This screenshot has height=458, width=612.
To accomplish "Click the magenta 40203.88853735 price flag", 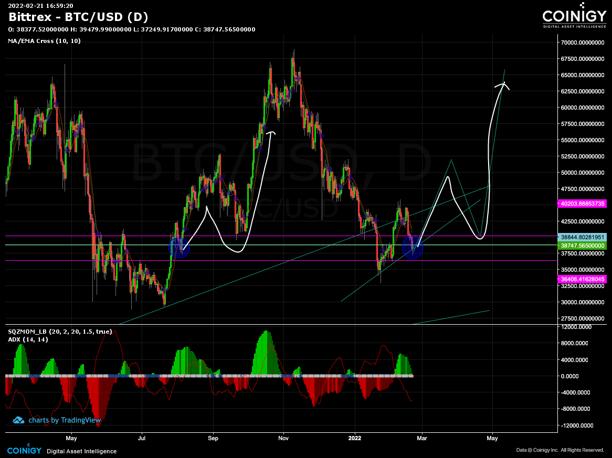I will [x=583, y=204].
